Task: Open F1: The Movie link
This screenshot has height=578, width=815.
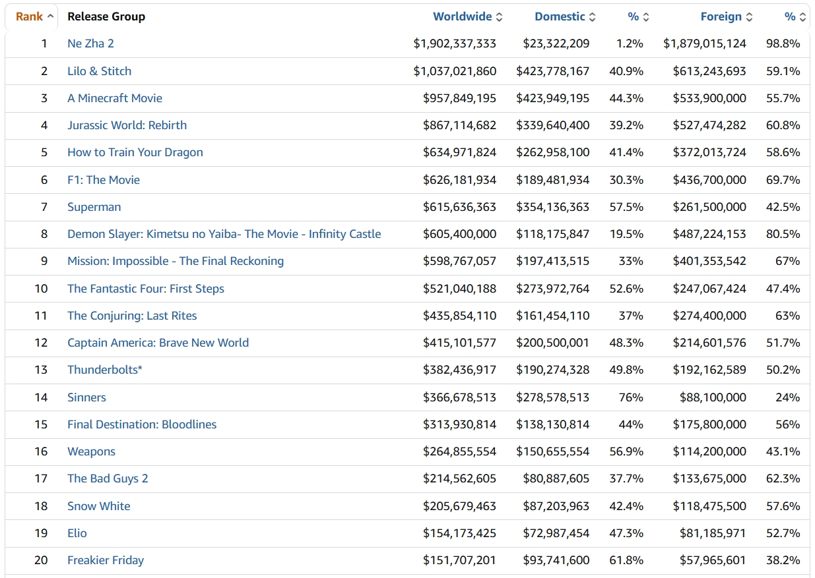Action: coord(104,180)
